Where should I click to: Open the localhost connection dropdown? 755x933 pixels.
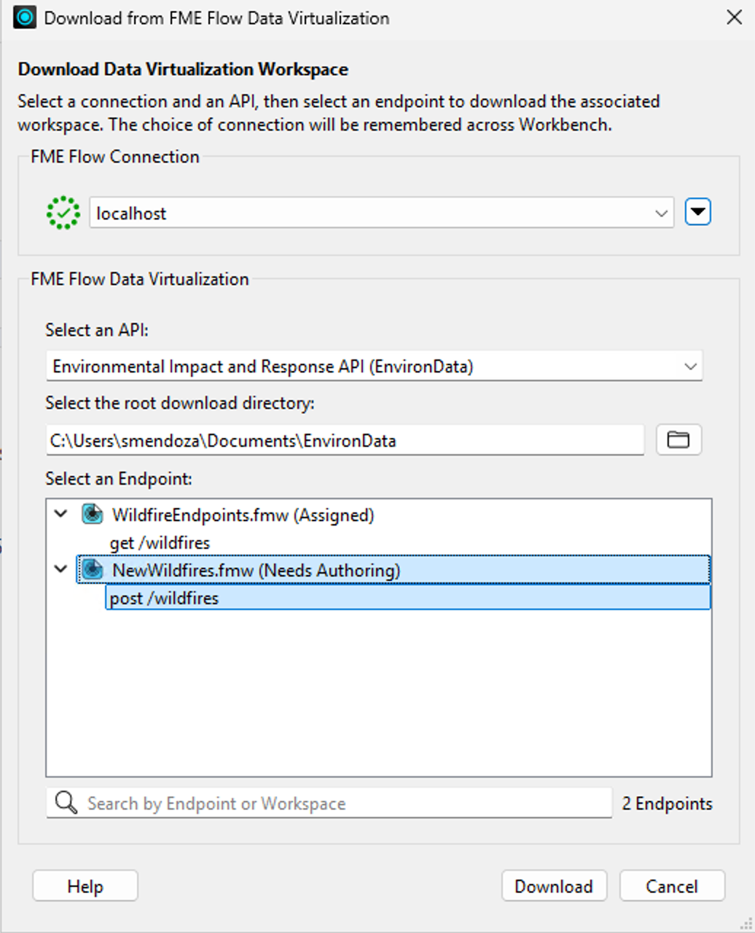coord(381,213)
